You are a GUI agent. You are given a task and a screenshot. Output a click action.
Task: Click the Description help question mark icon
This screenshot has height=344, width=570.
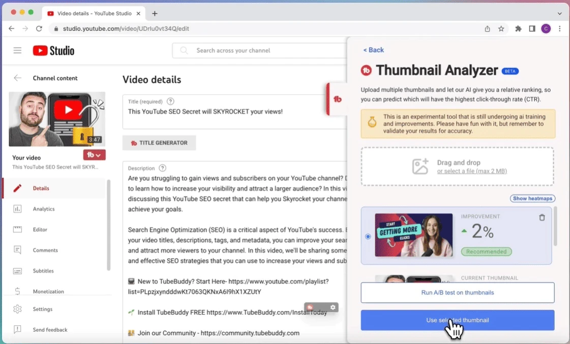pos(163,168)
